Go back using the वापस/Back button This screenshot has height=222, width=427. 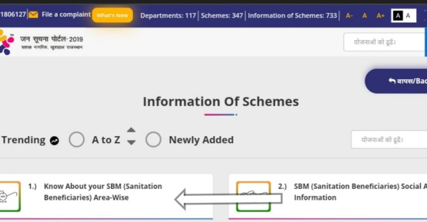coord(396,81)
